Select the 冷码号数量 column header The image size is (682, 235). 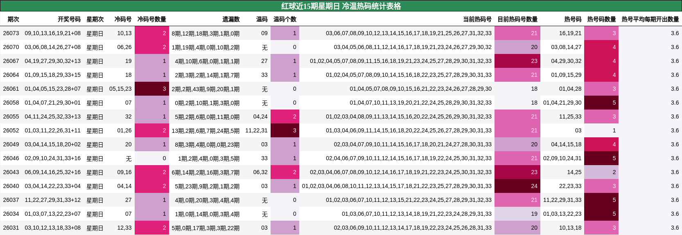tap(152, 19)
